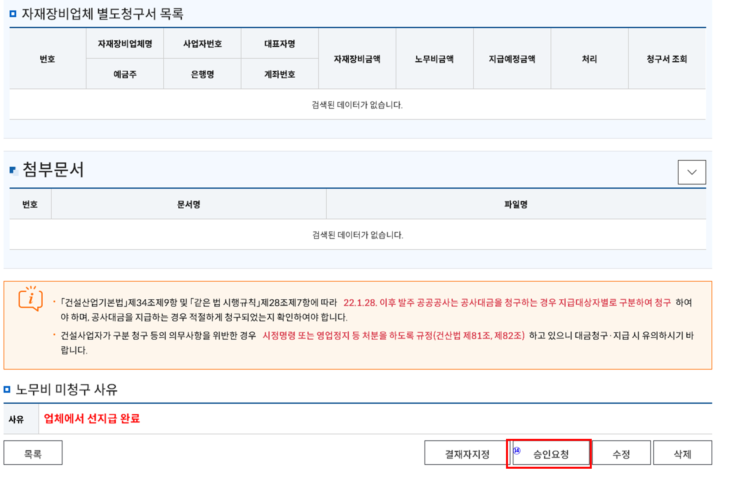747x485 pixels.
Task: Collapse the 첨부문서 section chevron
Action: (692, 172)
